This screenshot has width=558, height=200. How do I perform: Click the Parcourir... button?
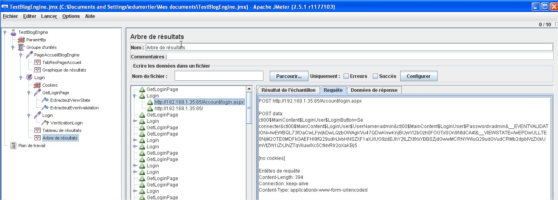(x=289, y=76)
